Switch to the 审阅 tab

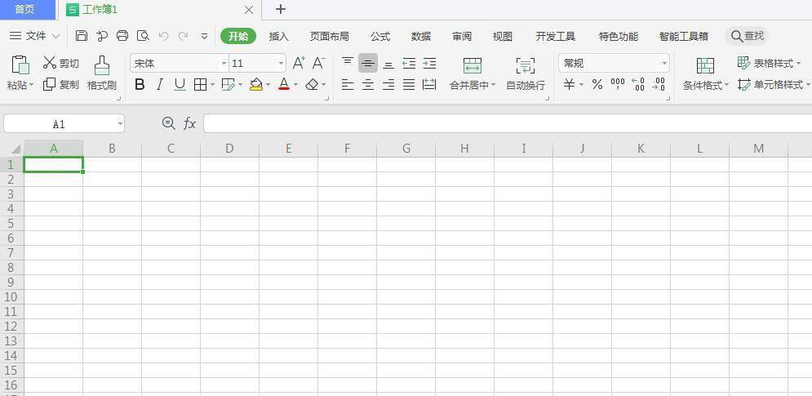[461, 36]
